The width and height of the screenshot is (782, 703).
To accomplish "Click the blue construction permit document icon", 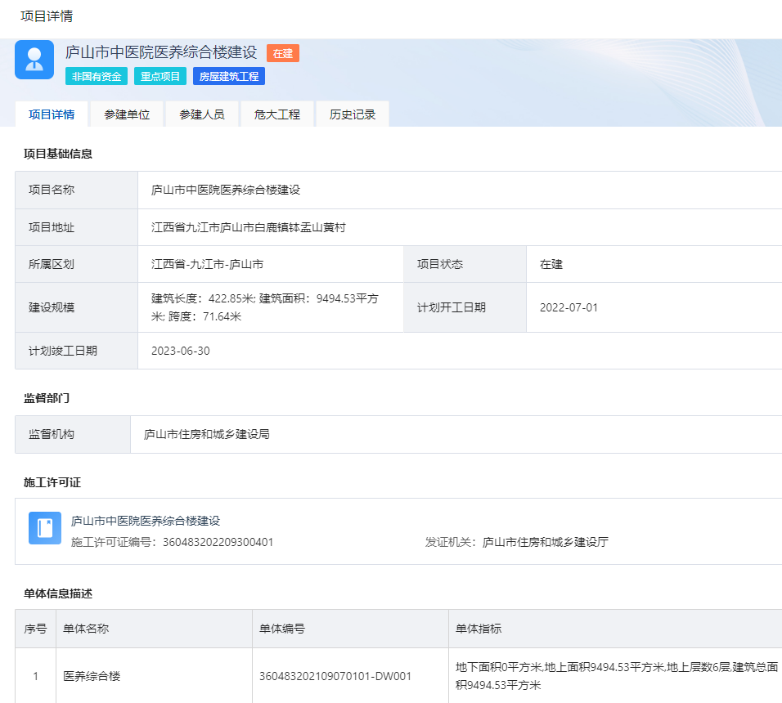I will pyautogui.click(x=45, y=528).
